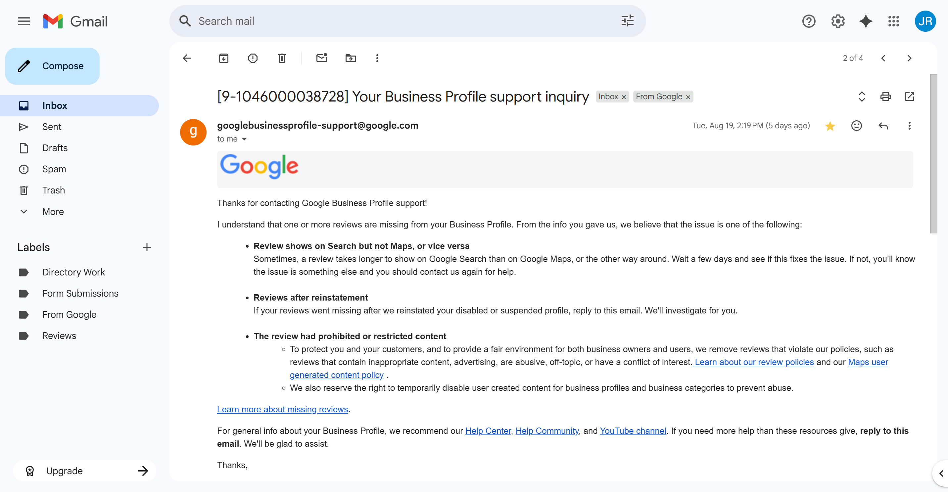Open the Compose button
The image size is (948, 492).
coord(52,66)
